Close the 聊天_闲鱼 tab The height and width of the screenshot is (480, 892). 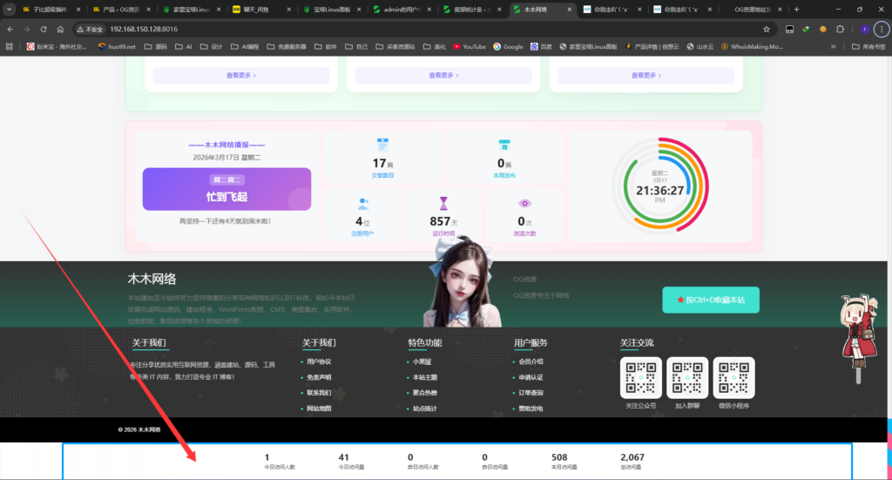pos(288,9)
